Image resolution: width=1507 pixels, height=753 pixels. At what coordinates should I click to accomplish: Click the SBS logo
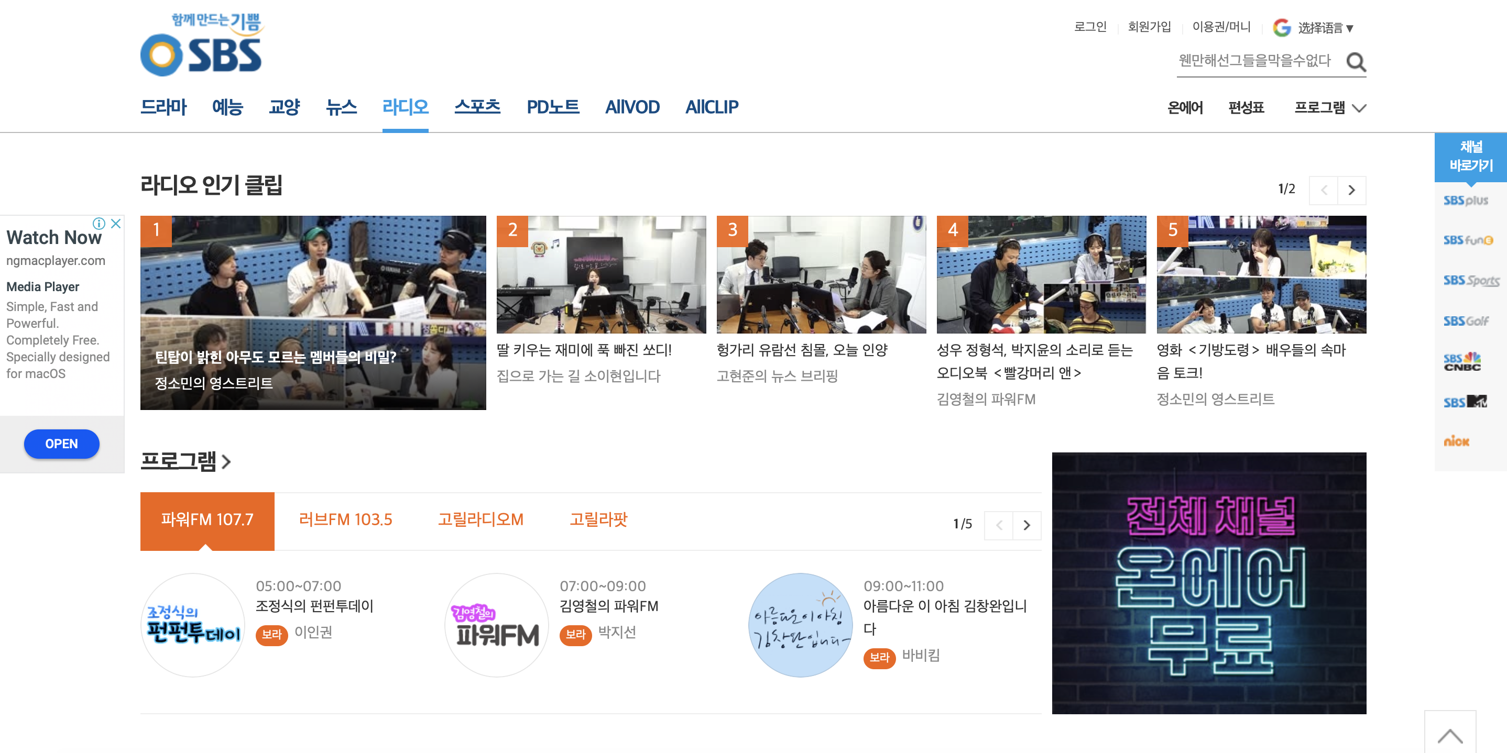[201, 45]
